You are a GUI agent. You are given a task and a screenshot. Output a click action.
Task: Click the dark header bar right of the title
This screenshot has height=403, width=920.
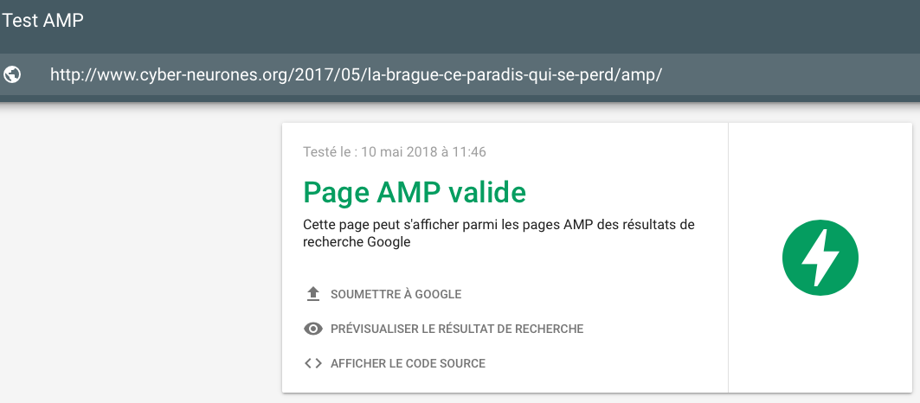click(519, 21)
